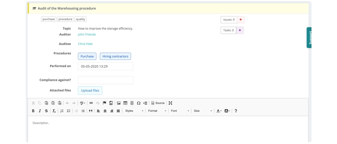The width and height of the screenshot is (337, 144).
Task: Insert block quote in description
Action: [91, 111]
